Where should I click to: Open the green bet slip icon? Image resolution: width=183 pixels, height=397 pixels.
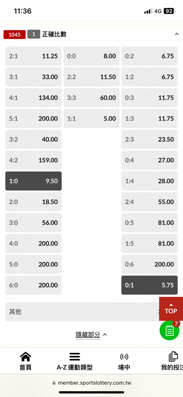click(x=170, y=330)
